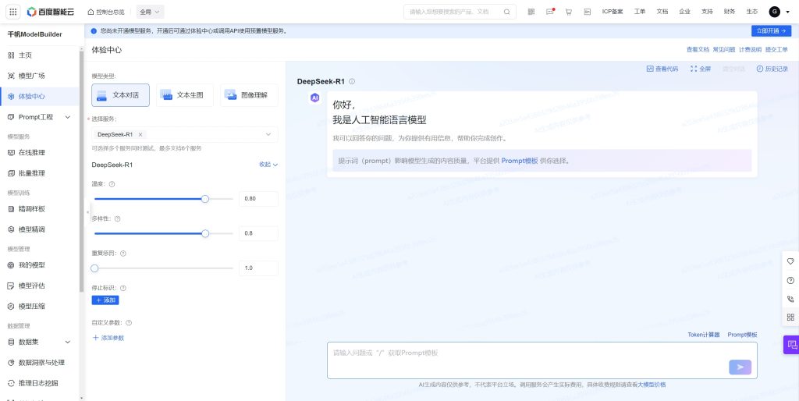Click the 停止标识 help icon

[123, 288]
